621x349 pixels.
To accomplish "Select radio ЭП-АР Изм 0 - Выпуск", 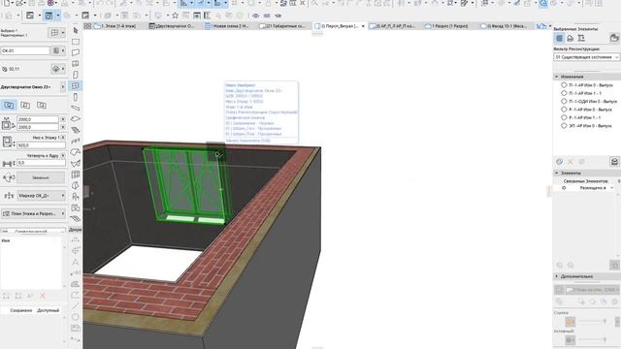I will [x=564, y=126].
